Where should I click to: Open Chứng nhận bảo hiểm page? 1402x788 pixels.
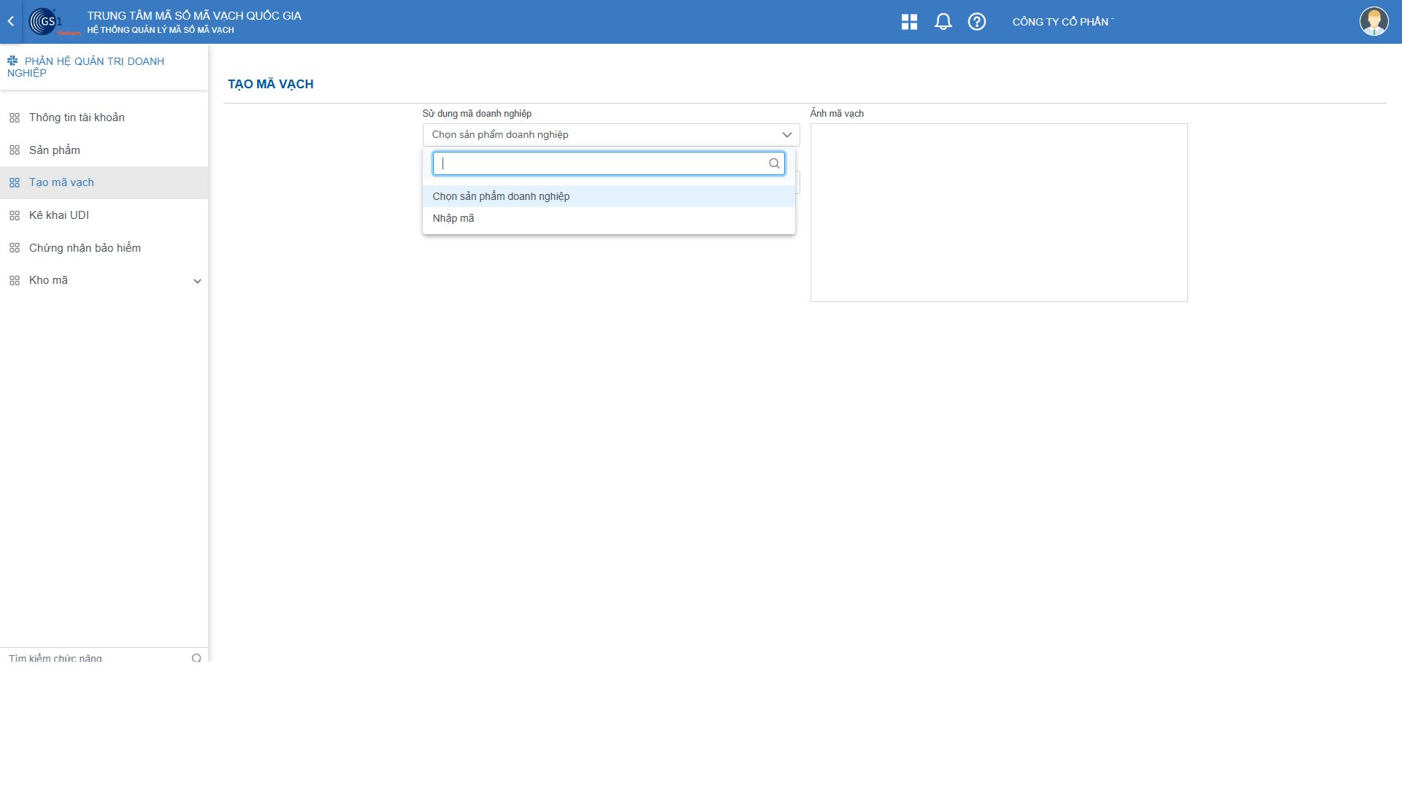[85, 248]
